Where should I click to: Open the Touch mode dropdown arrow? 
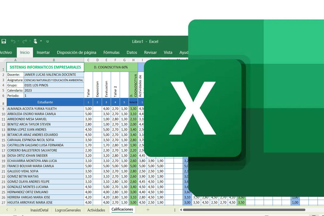41,41
